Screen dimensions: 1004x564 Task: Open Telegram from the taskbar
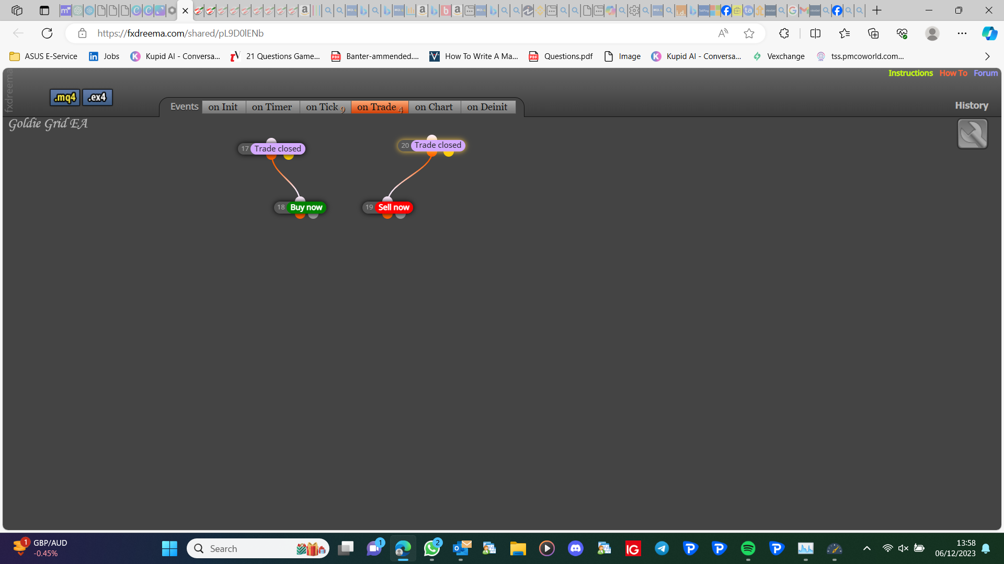662,548
